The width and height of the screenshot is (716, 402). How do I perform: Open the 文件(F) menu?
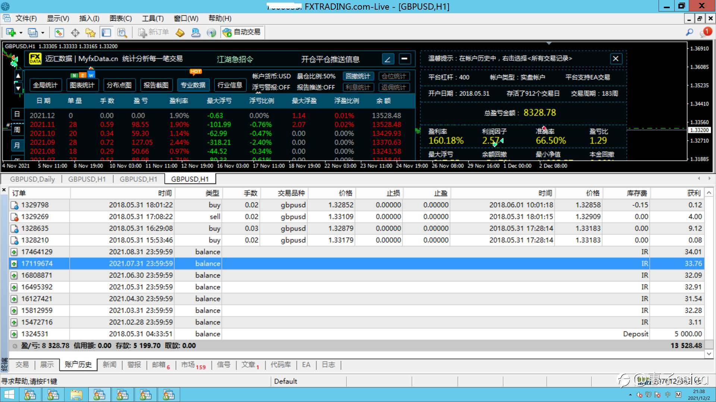pyautogui.click(x=26, y=18)
